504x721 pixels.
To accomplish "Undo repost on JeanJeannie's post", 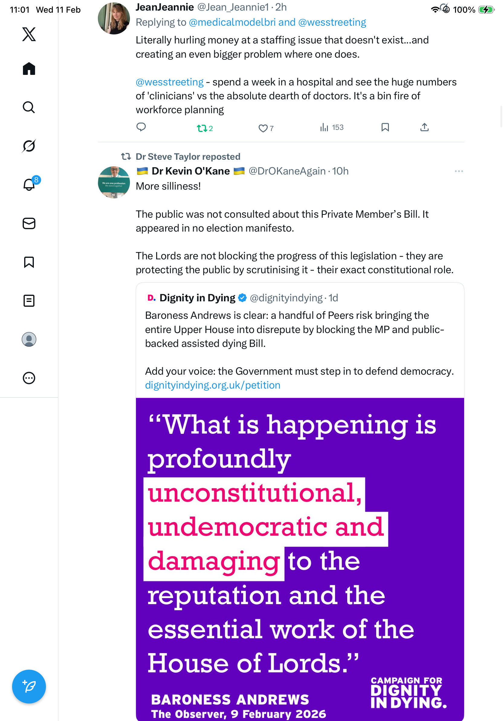I will point(202,128).
